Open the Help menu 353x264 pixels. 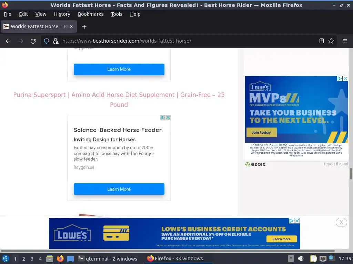pos(135,14)
